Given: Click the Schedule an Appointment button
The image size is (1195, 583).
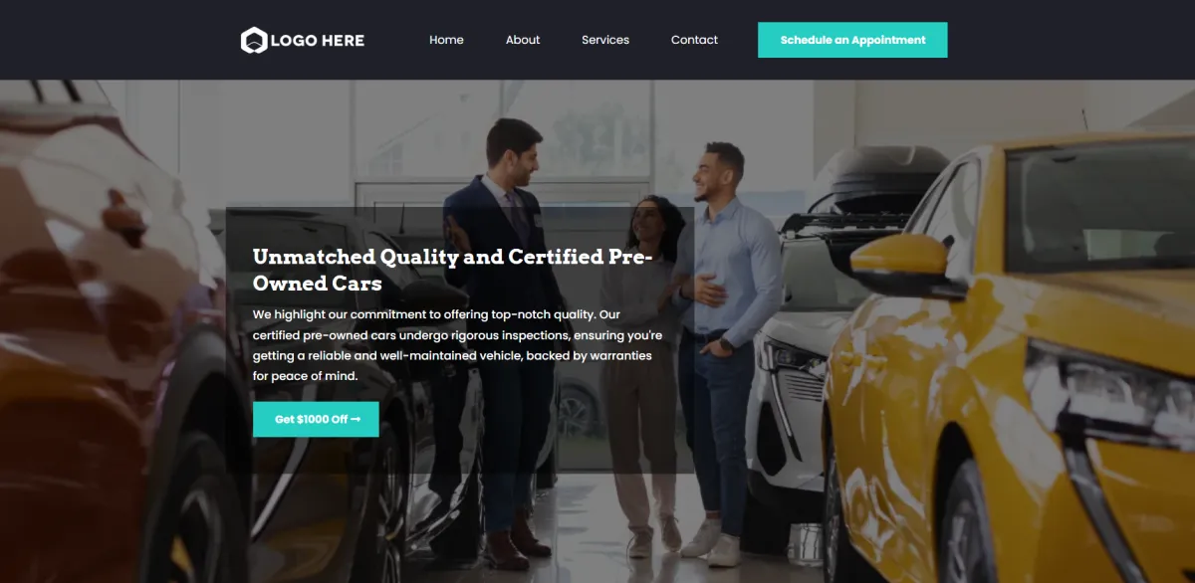Looking at the screenshot, I should coord(852,40).
